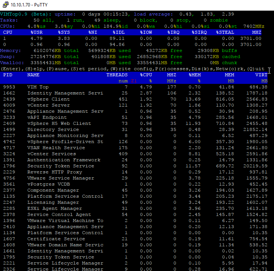Image resolution: width=274 pixels, height=271 pixels.
Task: Click the VIRT column header
Action: tap(261, 75)
